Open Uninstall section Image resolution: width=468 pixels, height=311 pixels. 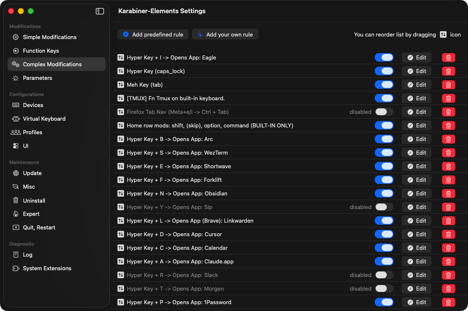[57, 201]
